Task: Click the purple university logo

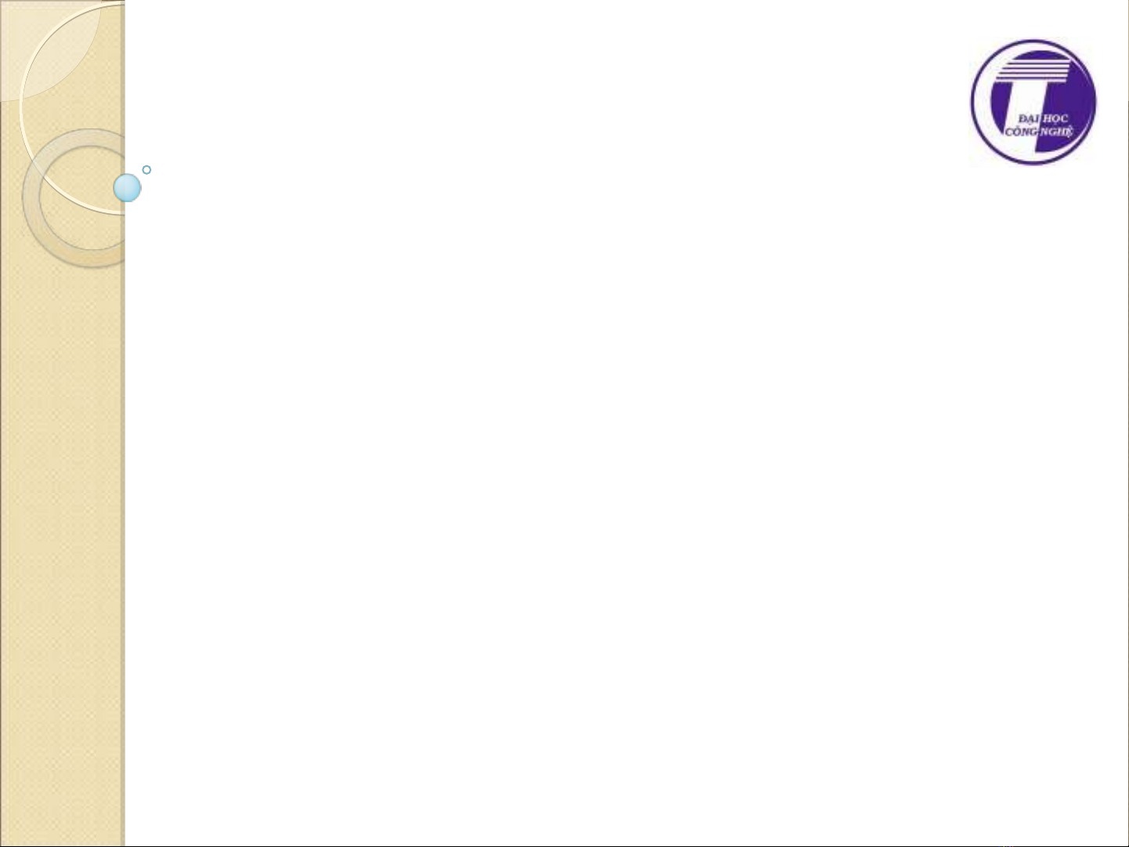Action: (1033, 102)
